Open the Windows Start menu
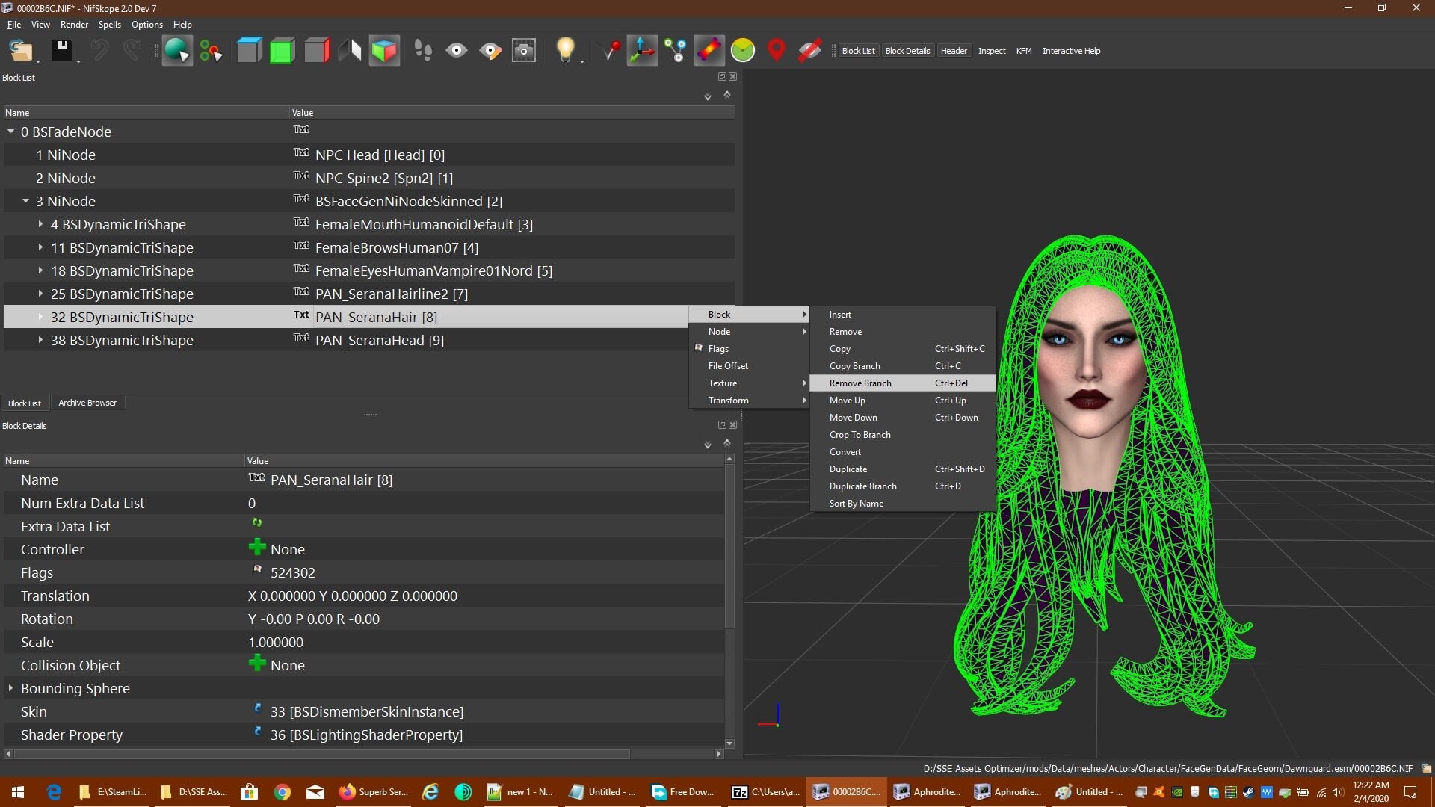This screenshot has height=807, width=1435. [18, 792]
